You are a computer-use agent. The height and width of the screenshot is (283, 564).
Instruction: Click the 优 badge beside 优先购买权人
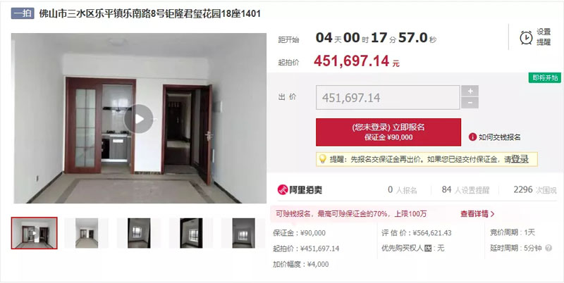click(428, 249)
